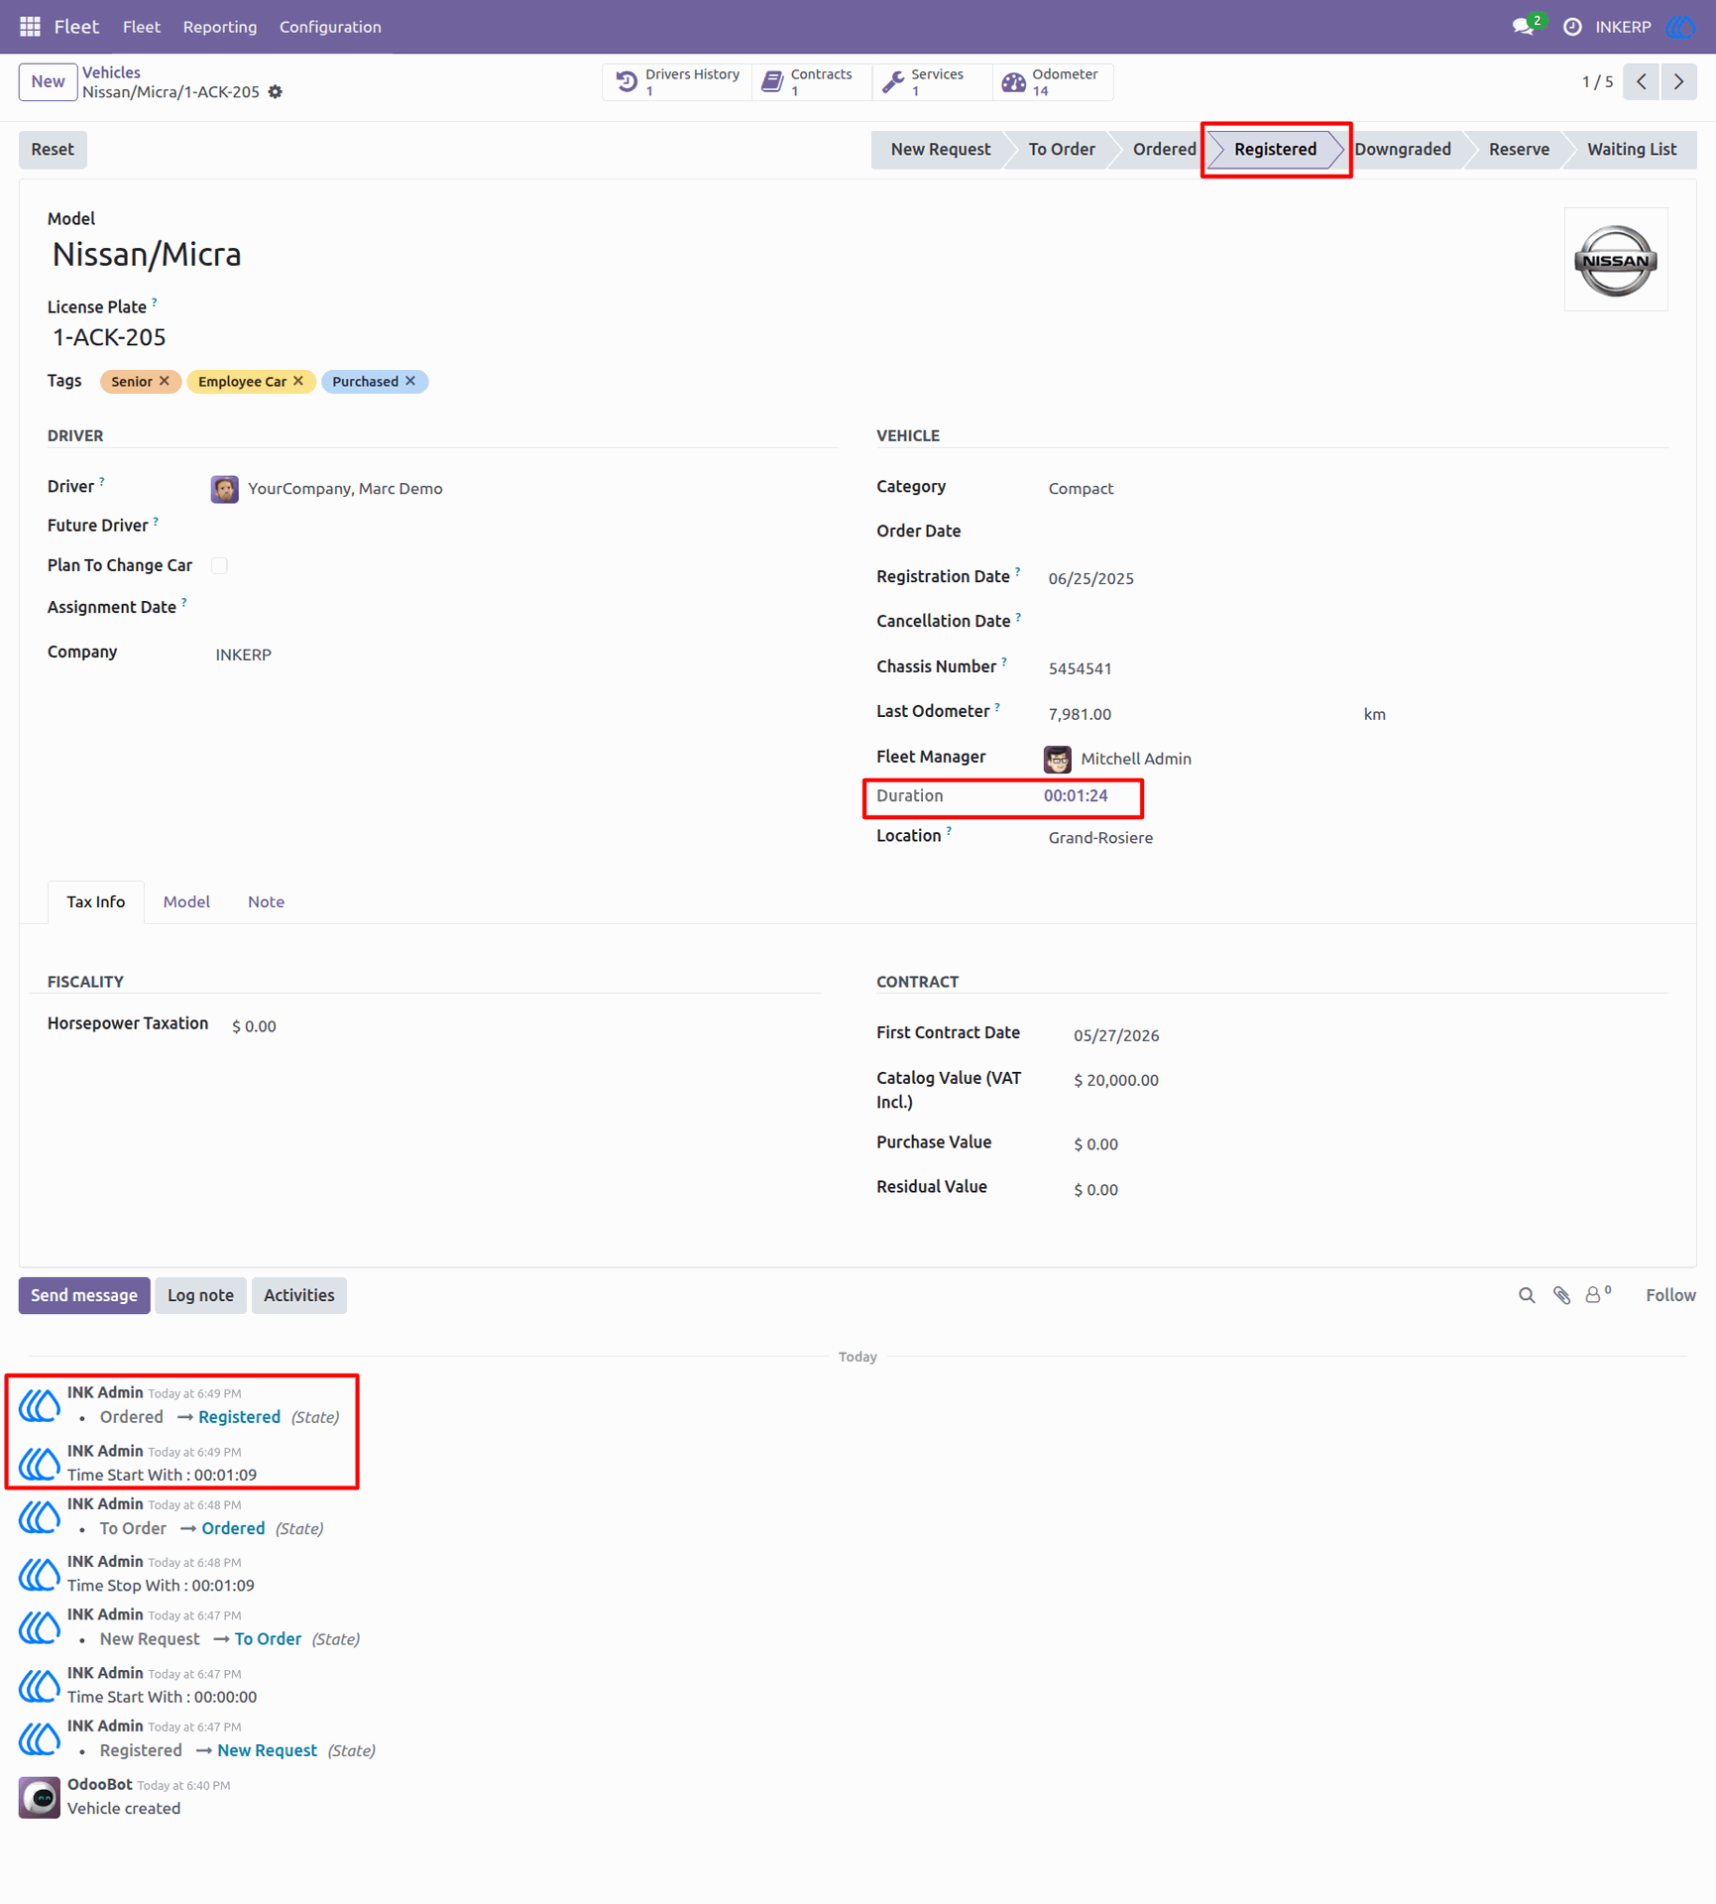
Task: Open Odometer smart button
Action: (x=1053, y=82)
